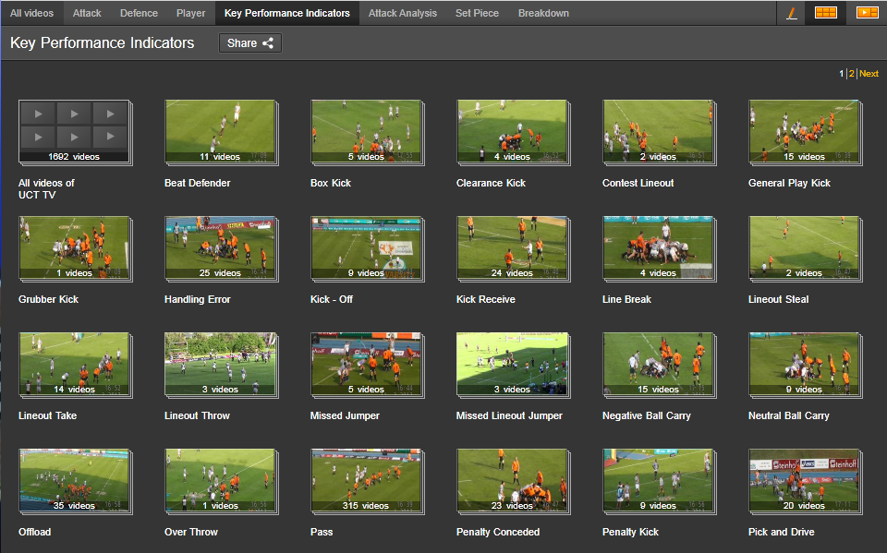Open All videos of UCT TV thumbnail
Screen dimensions: 887x553
tap(73, 132)
